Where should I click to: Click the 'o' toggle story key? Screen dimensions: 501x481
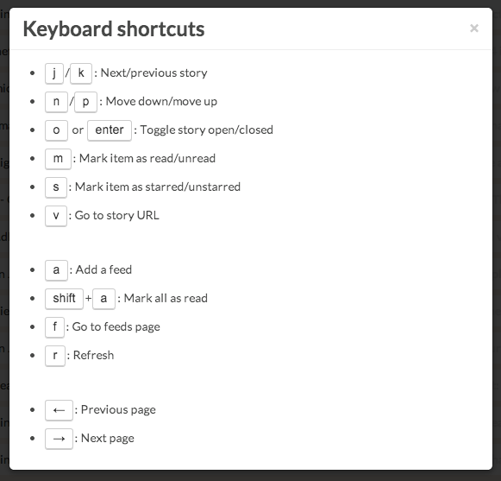click(x=56, y=130)
